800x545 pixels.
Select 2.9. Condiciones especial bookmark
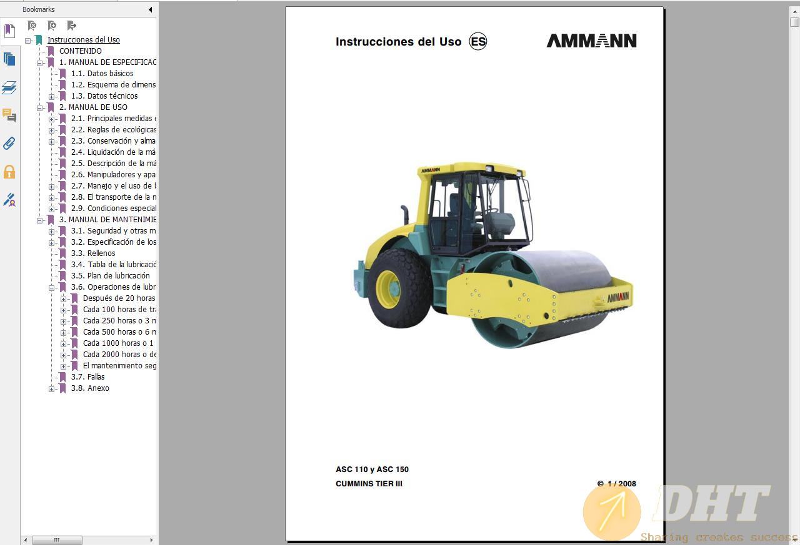click(x=114, y=209)
